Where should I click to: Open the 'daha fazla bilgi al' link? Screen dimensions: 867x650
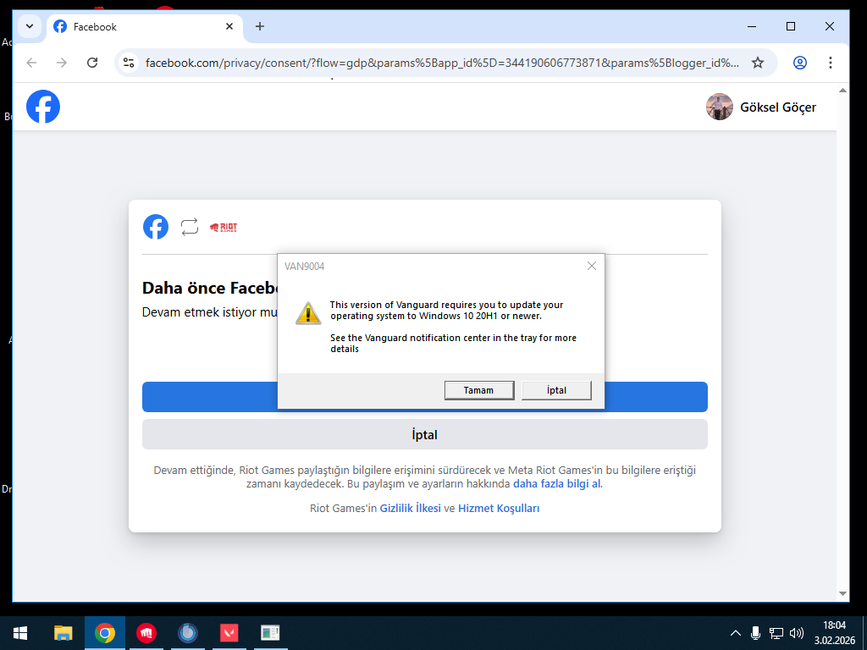557,483
